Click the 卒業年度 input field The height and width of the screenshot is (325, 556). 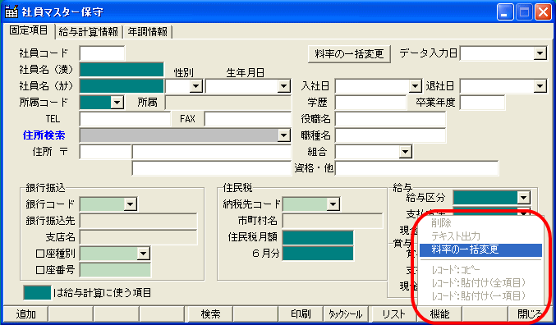pos(482,103)
